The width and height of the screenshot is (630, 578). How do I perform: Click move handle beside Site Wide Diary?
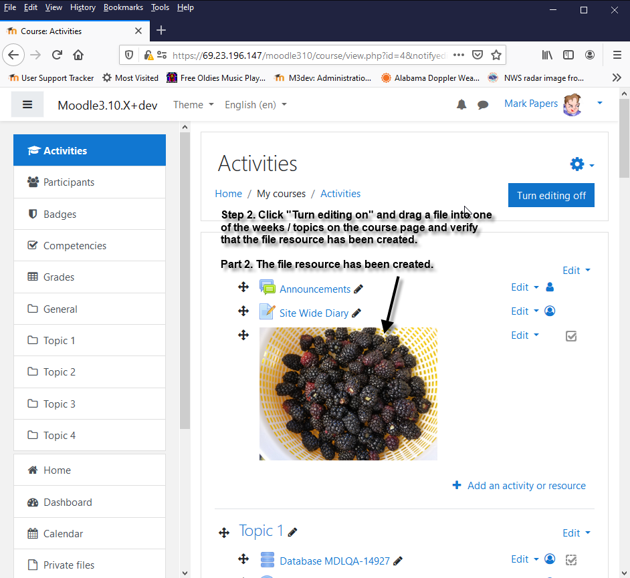[243, 311]
